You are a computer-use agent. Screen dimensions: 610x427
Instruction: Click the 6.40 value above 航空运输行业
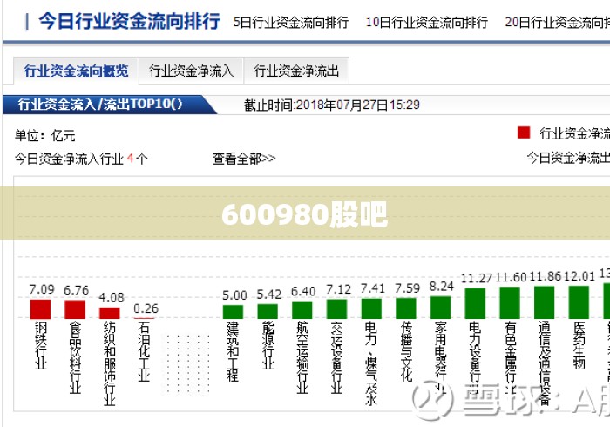click(303, 291)
